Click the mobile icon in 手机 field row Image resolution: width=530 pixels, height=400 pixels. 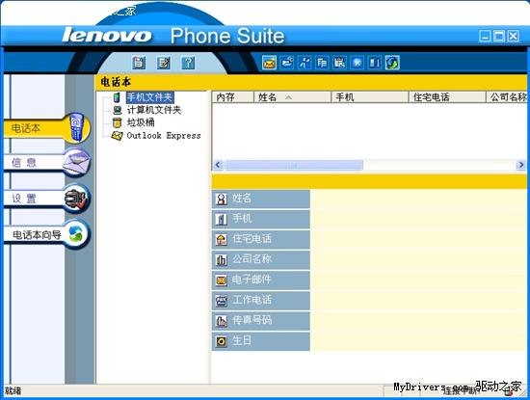222,220
